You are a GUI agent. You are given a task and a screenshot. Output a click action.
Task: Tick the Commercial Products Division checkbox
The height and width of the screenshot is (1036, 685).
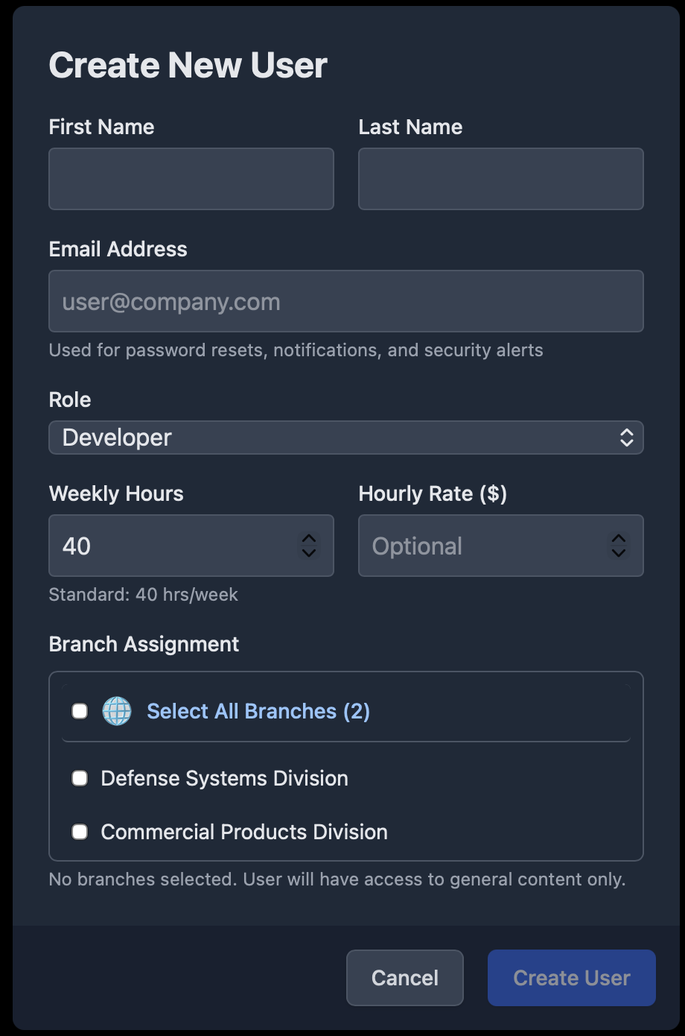pos(80,832)
